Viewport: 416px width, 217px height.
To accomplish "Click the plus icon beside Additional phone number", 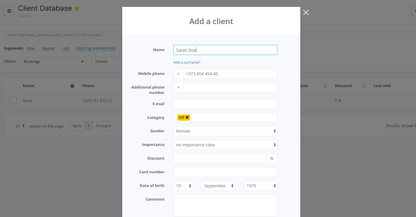I will point(178,87).
